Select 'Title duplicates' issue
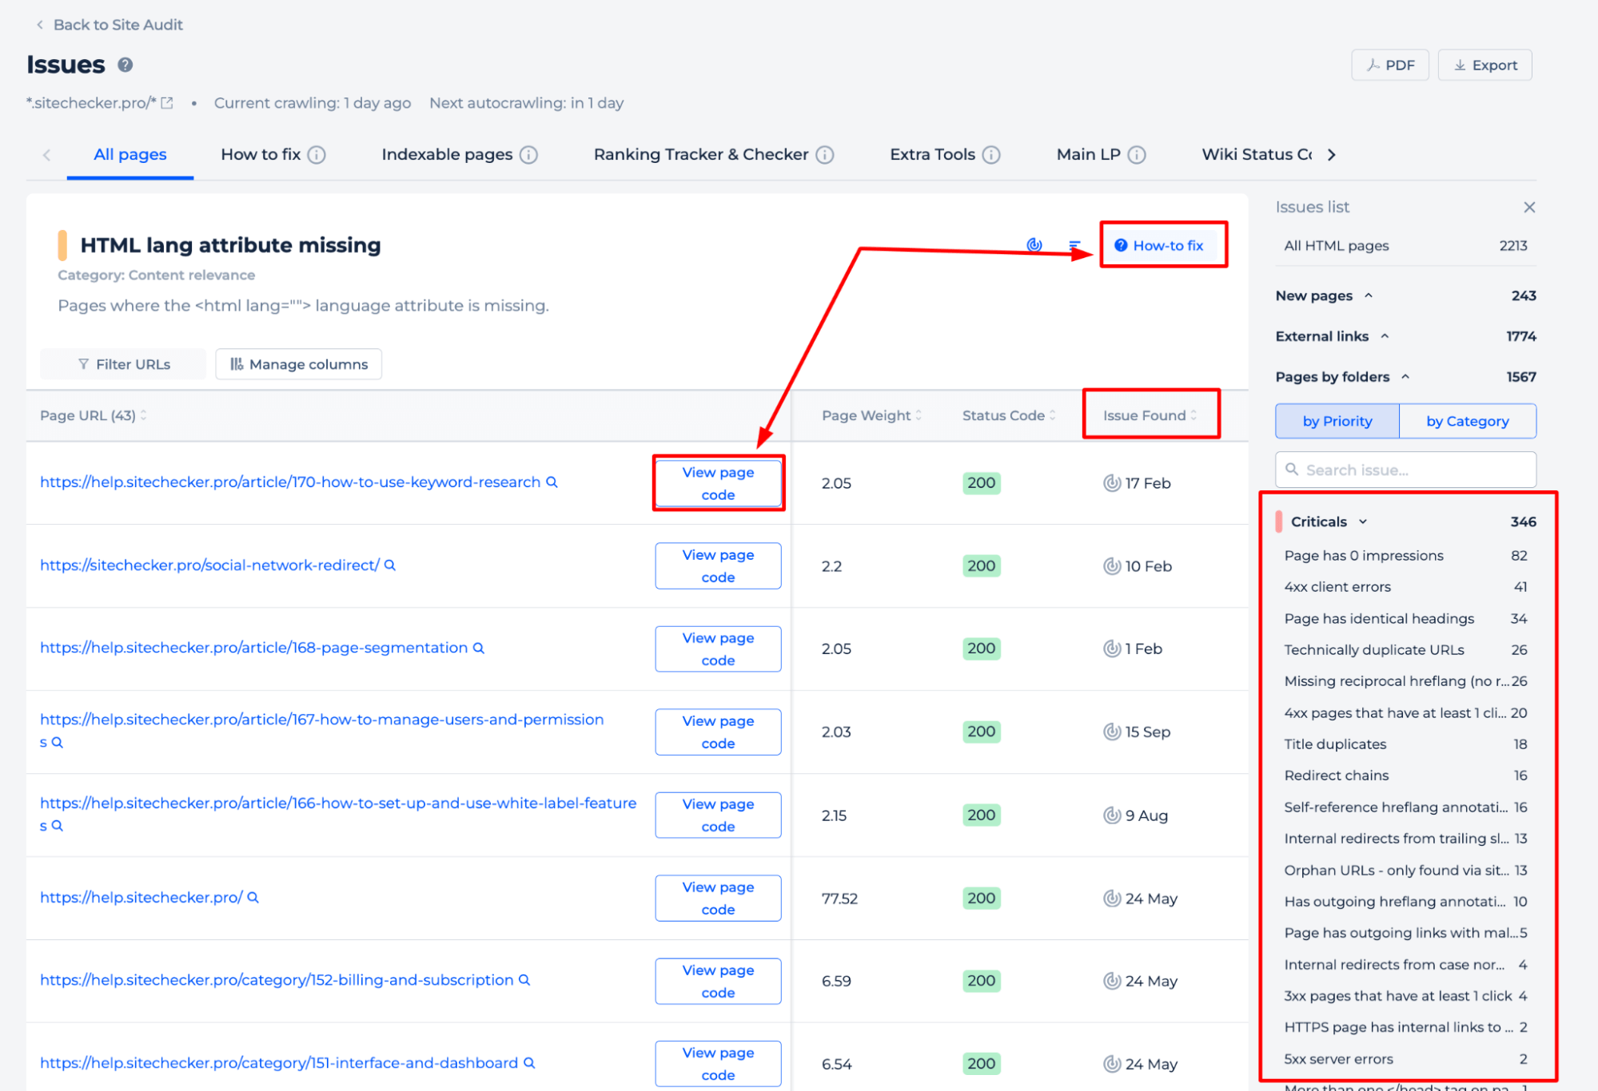This screenshot has height=1091, width=1598. [x=1405, y=744]
